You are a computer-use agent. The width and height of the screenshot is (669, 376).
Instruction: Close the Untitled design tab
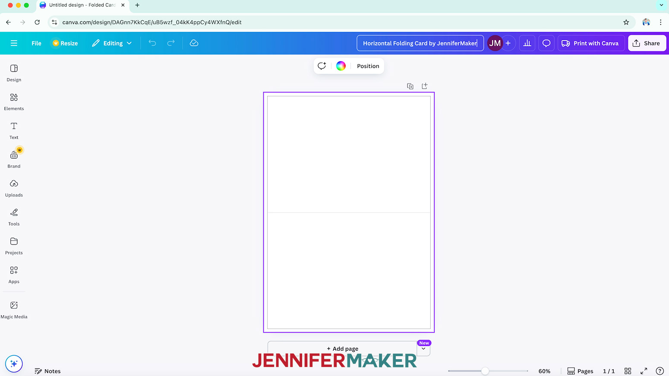coord(123,5)
